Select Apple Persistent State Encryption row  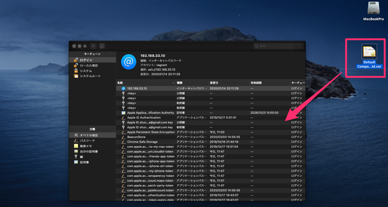click(x=211, y=132)
